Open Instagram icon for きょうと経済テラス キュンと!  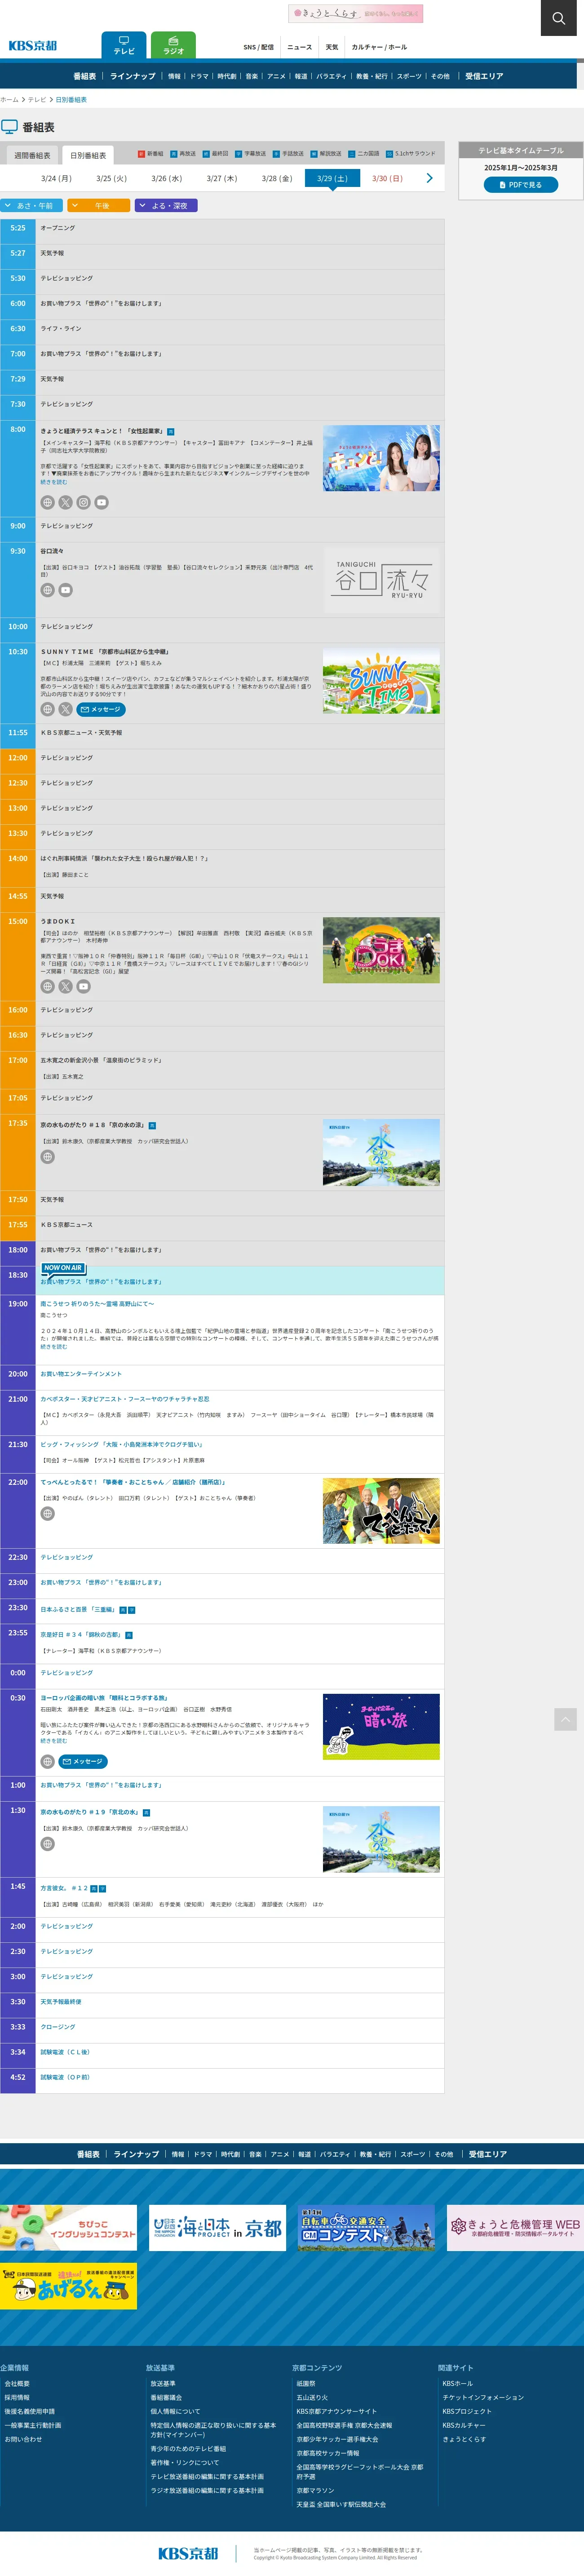coord(83,503)
